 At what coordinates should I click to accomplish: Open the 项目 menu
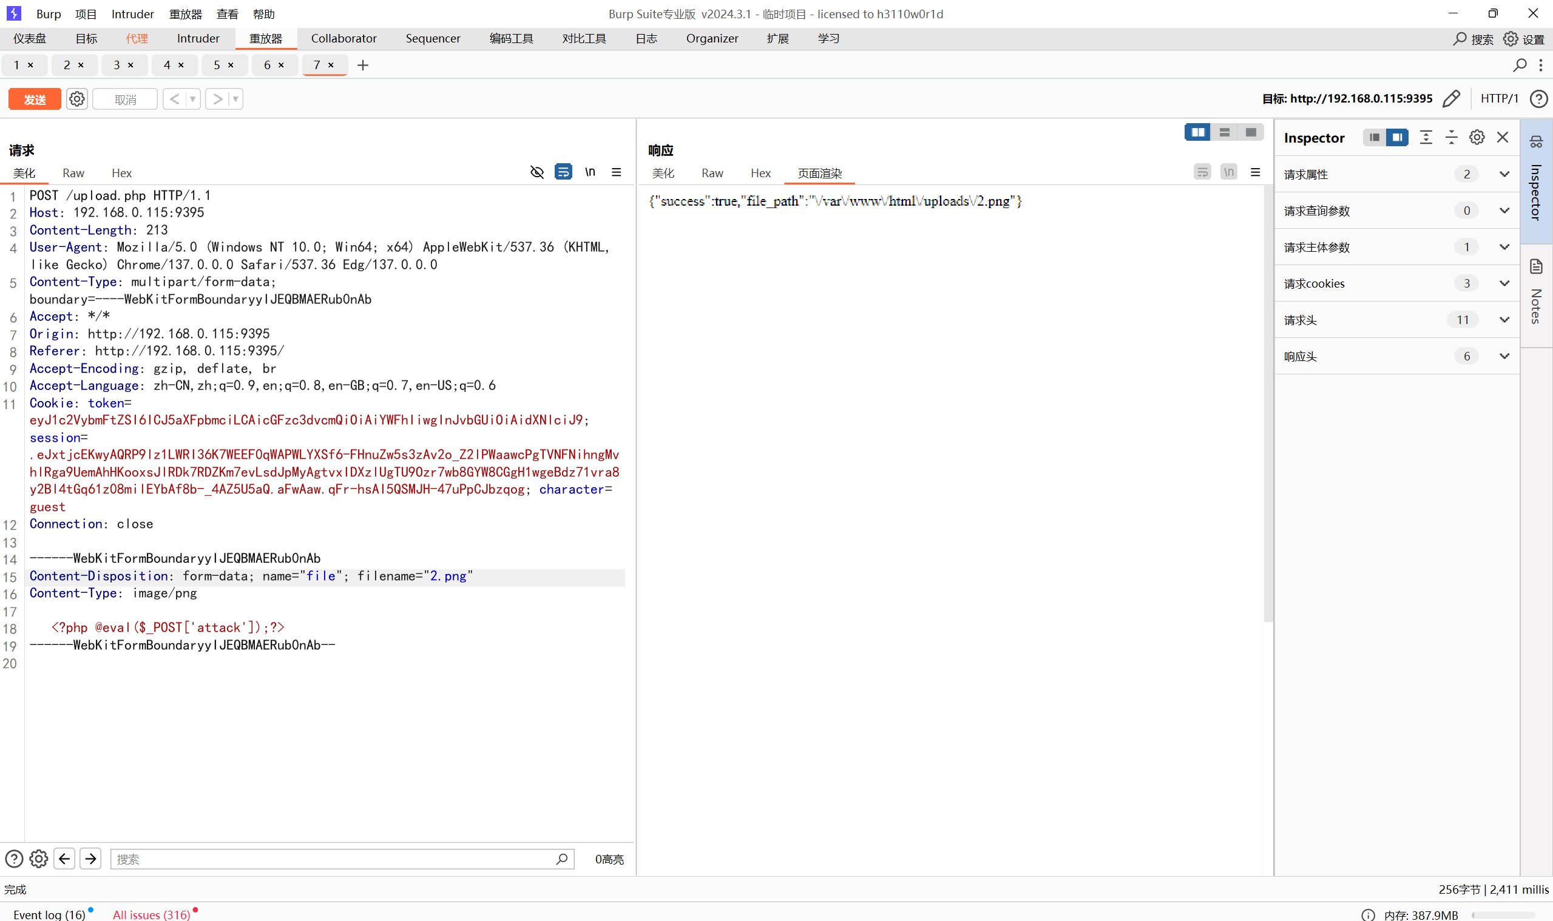tap(86, 14)
